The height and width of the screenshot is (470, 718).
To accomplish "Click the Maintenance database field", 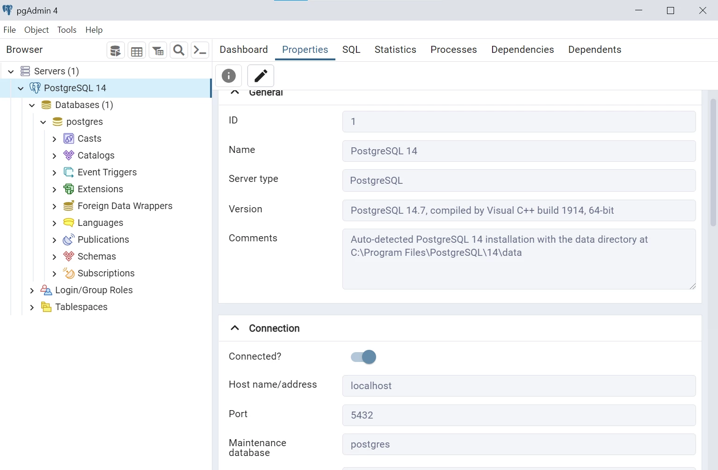I will tap(519, 444).
